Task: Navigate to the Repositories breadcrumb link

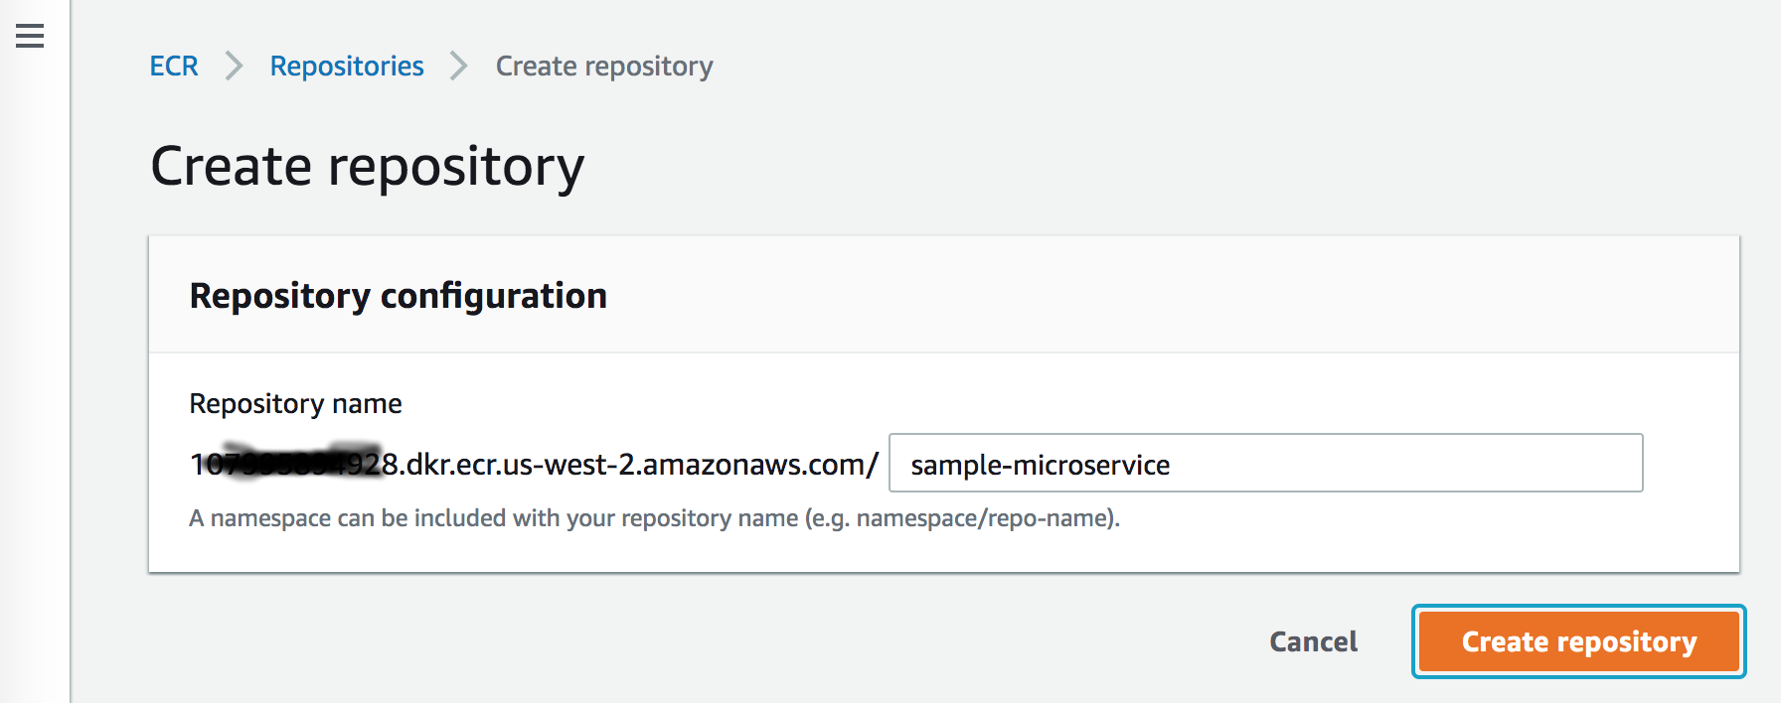Action: coord(347,67)
